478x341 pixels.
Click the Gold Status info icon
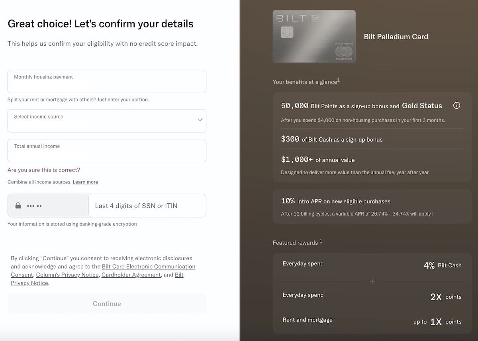click(x=456, y=105)
